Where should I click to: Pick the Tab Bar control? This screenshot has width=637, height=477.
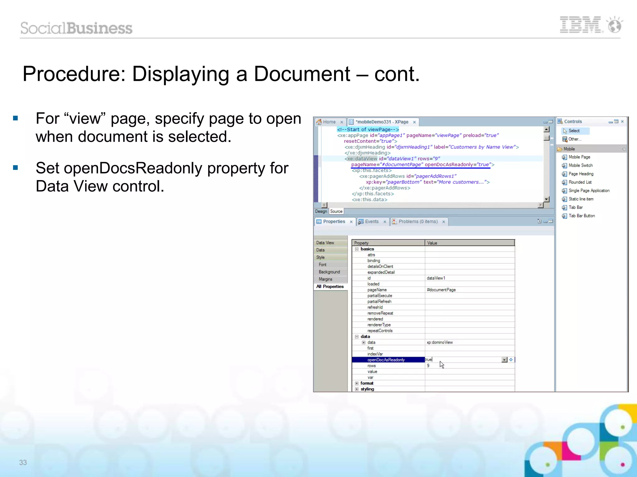click(572, 207)
